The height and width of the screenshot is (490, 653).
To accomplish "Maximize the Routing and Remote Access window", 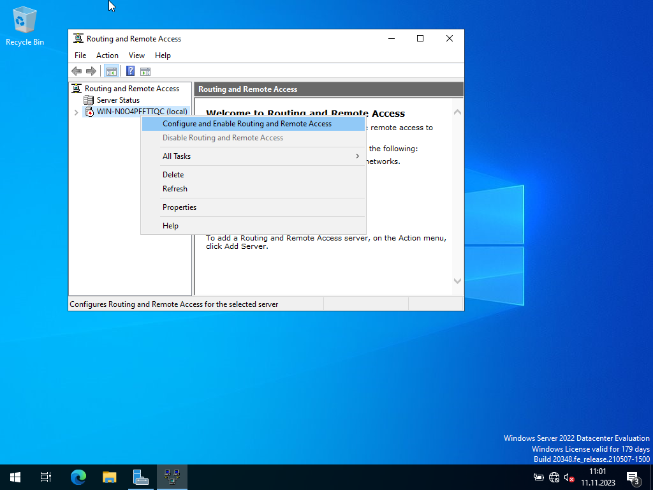I will coord(420,38).
